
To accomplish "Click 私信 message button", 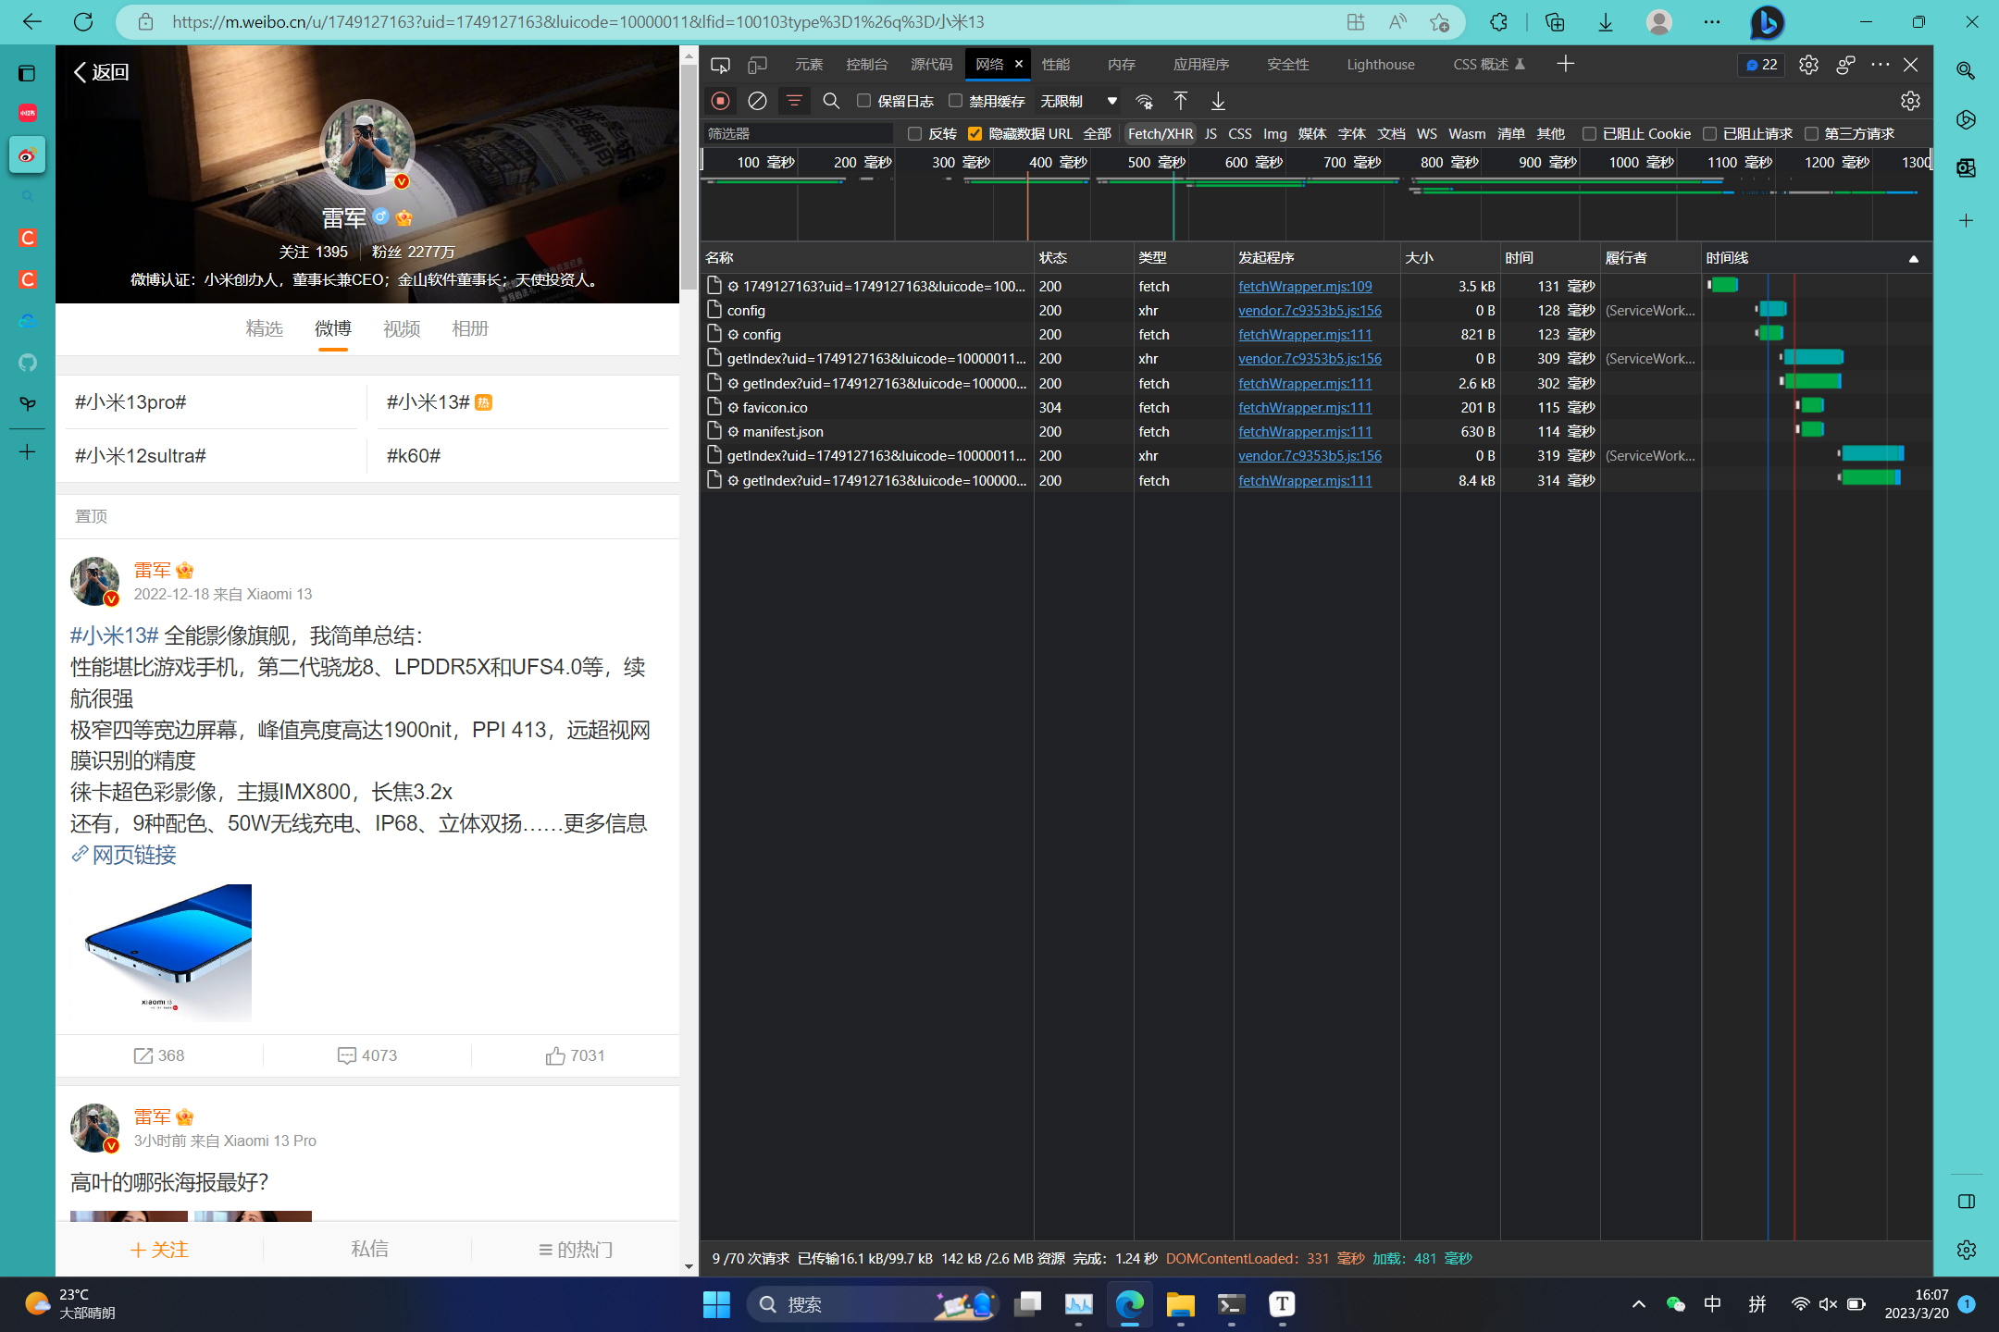I will 369,1250.
